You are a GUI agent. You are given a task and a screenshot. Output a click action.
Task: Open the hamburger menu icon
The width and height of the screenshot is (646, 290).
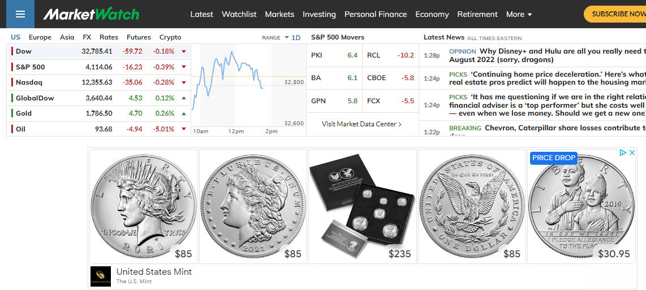coord(20,14)
